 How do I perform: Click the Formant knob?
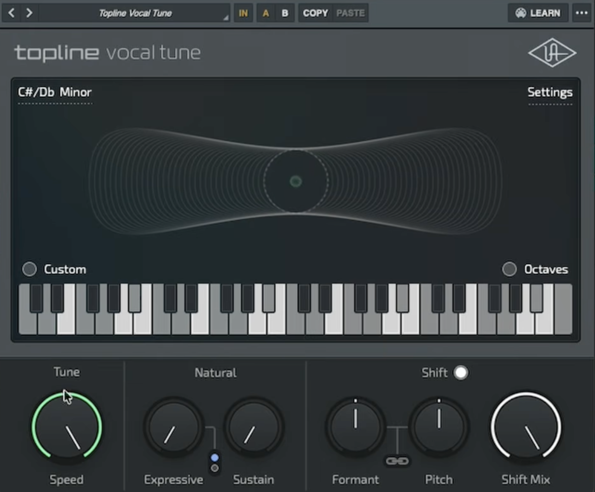pos(356,427)
